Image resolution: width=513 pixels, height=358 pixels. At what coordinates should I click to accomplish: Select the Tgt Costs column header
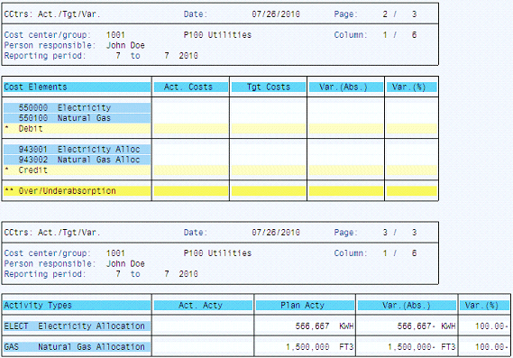coord(269,87)
